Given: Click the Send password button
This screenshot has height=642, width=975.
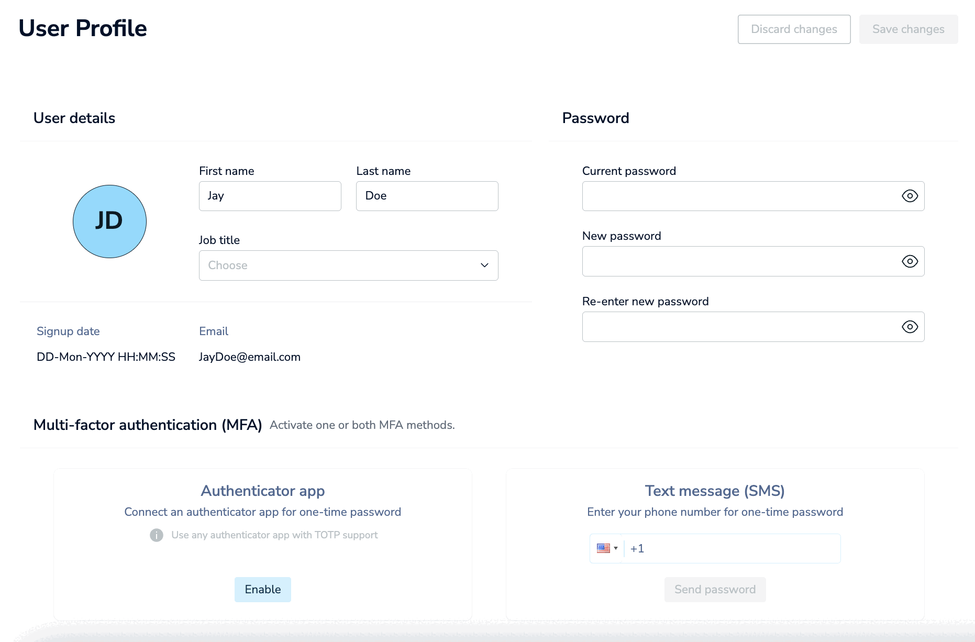Looking at the screenshot, I should point(715,590).
